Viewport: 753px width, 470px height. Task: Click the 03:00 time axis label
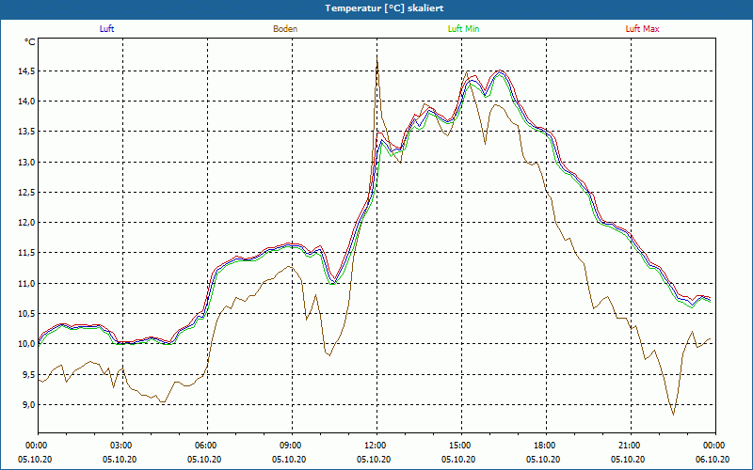tap(123, 446)
